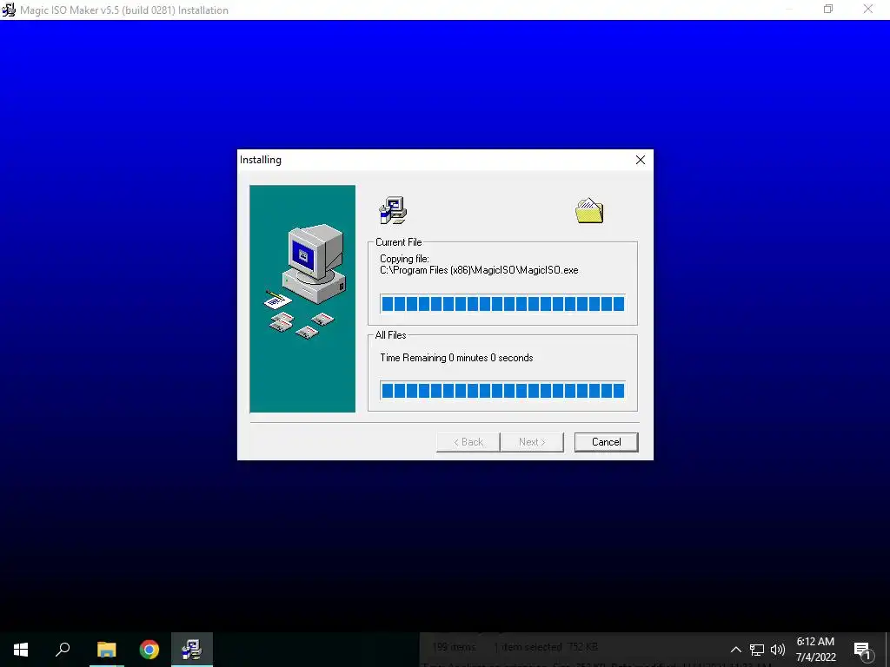The image size is (890, 667).
Task: Open the volume speaker tray icon
Action: click(x=778, y=650)
